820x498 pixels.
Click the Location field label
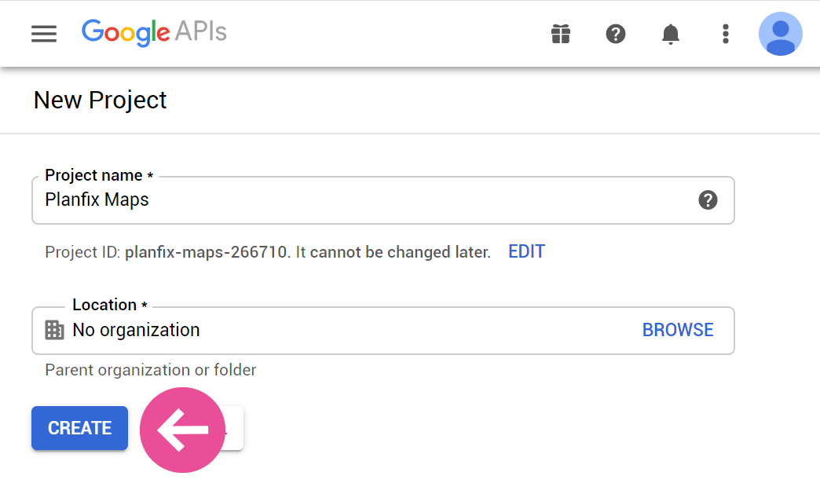pyautogui.click(x=110, y=305)
